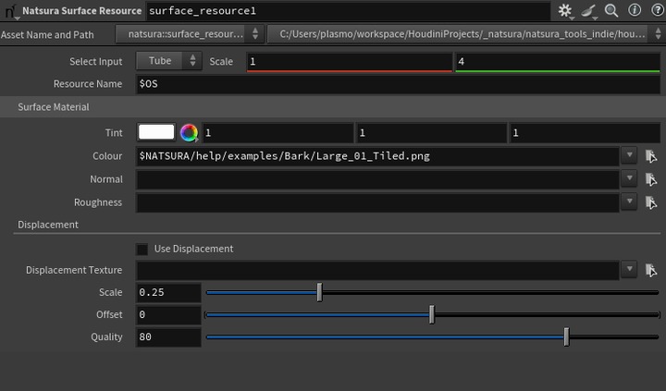Browse file for Colour texture
The image size is (666, 391).
tap(651, 156)
